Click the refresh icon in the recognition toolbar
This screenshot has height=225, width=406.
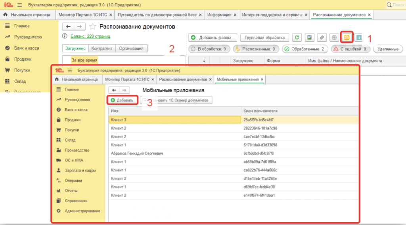297,38
